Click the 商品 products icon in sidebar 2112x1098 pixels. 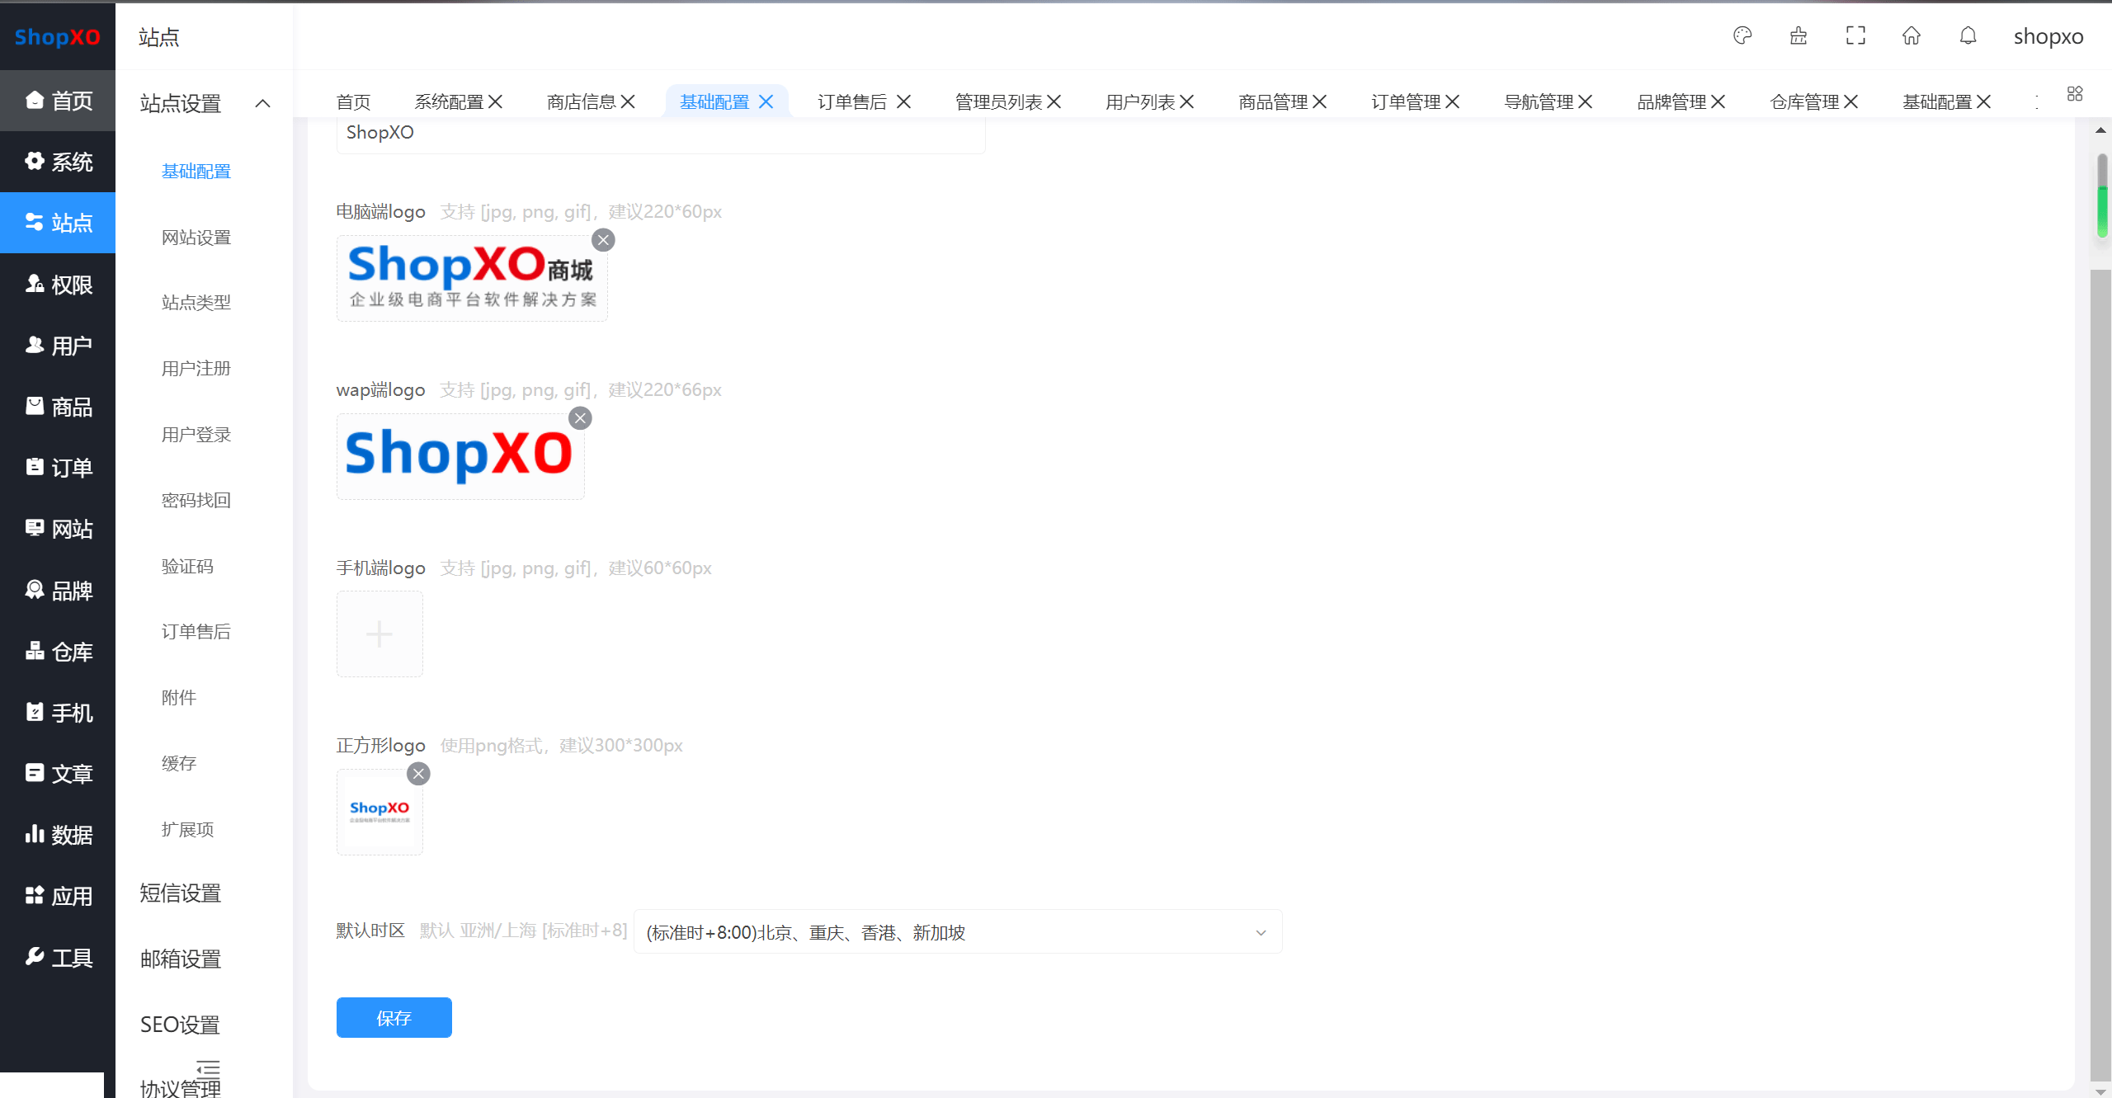tap(35, 405)
